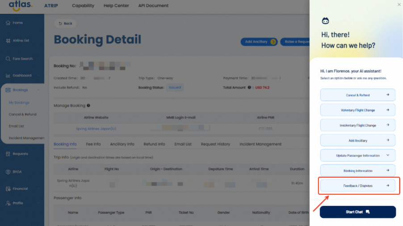Switch to the Fee Info tab

[x=93, y=144]
